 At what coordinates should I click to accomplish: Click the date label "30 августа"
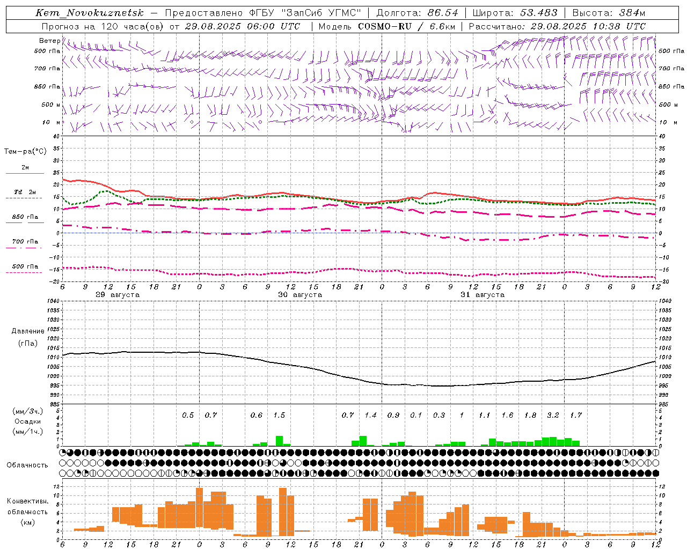(x=300, y=295)
